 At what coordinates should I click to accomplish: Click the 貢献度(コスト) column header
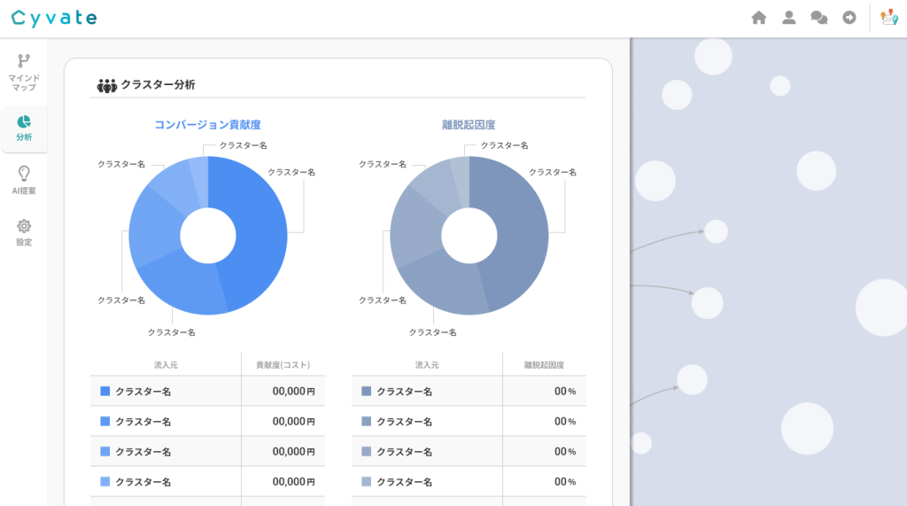click(x=283, y=364)
